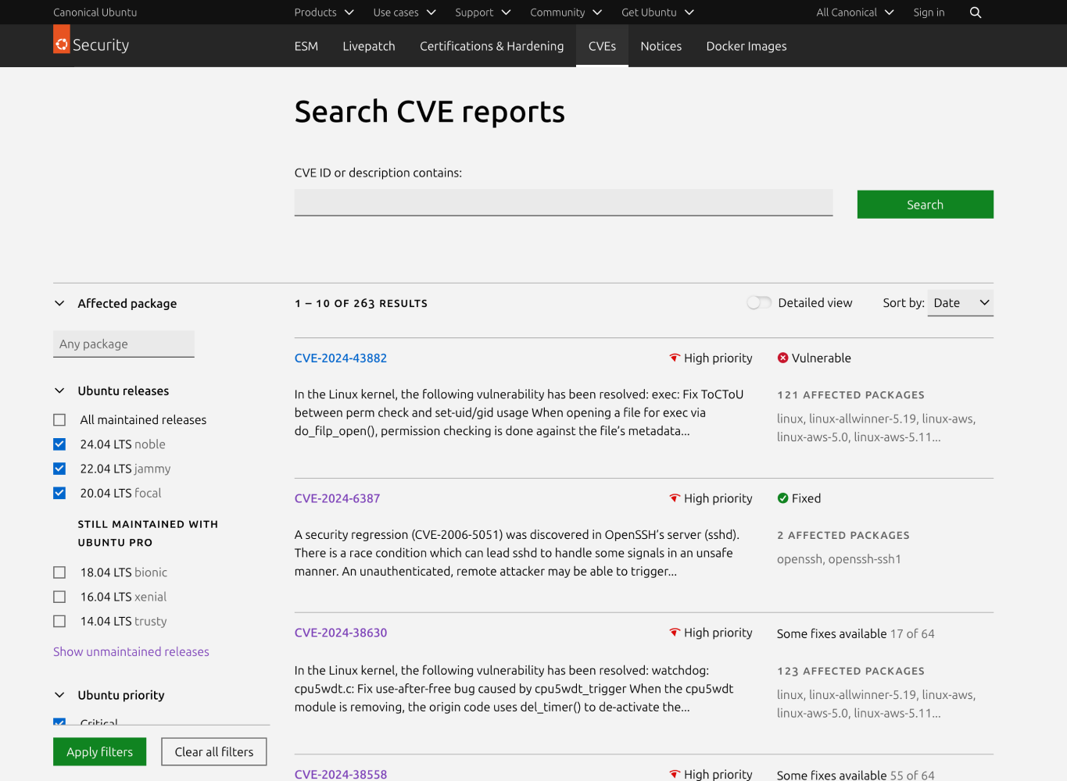Click the Search CVE reports heading

click(x=429, y=112)
